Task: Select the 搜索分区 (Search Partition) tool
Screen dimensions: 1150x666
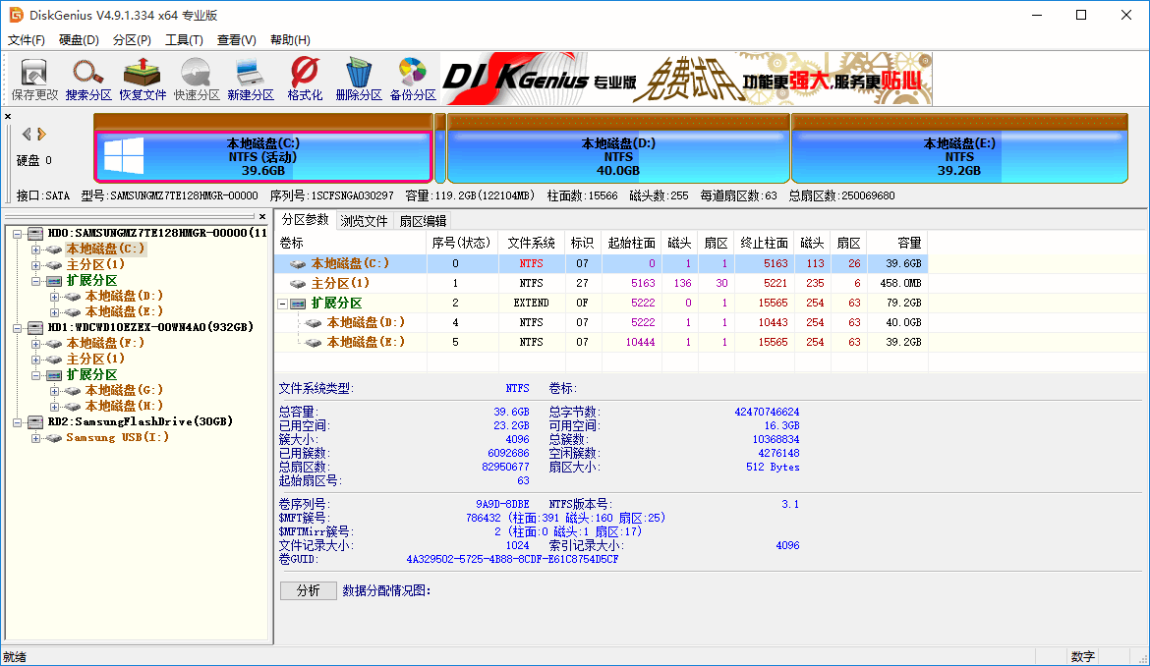Action: click(x=88, y=78)
